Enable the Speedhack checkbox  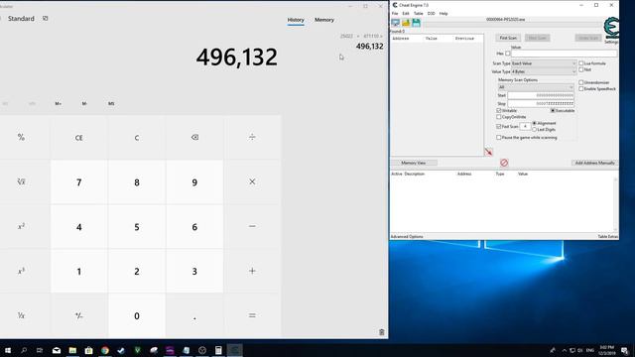581,88
